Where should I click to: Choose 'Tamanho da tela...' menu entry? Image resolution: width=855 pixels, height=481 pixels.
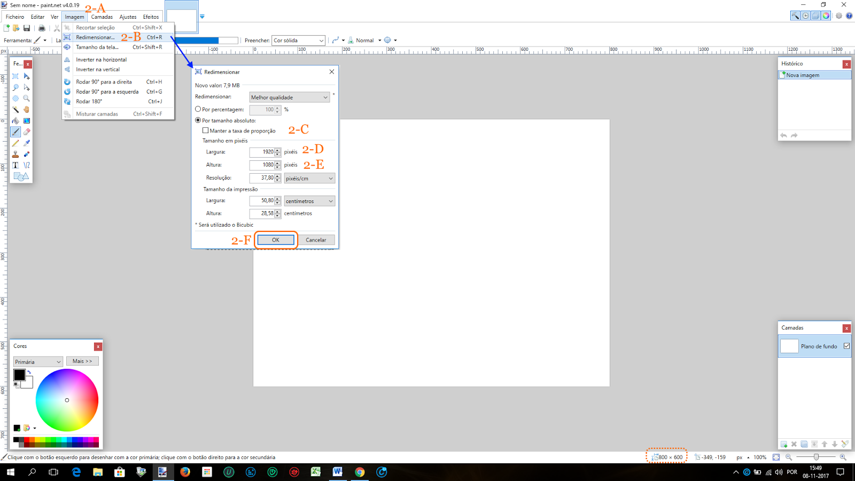click(119, 47)
